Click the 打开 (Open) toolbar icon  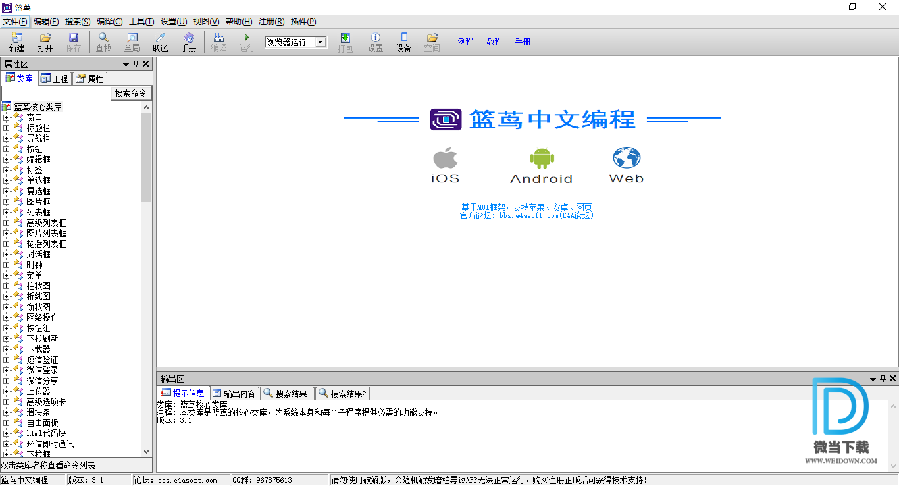(45, 42)
